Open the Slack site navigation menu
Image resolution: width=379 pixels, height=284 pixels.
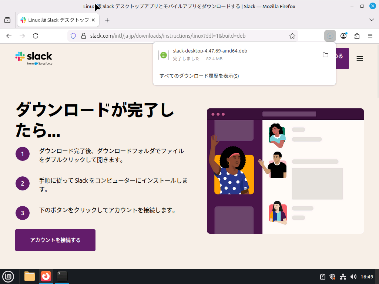[359, 58]
